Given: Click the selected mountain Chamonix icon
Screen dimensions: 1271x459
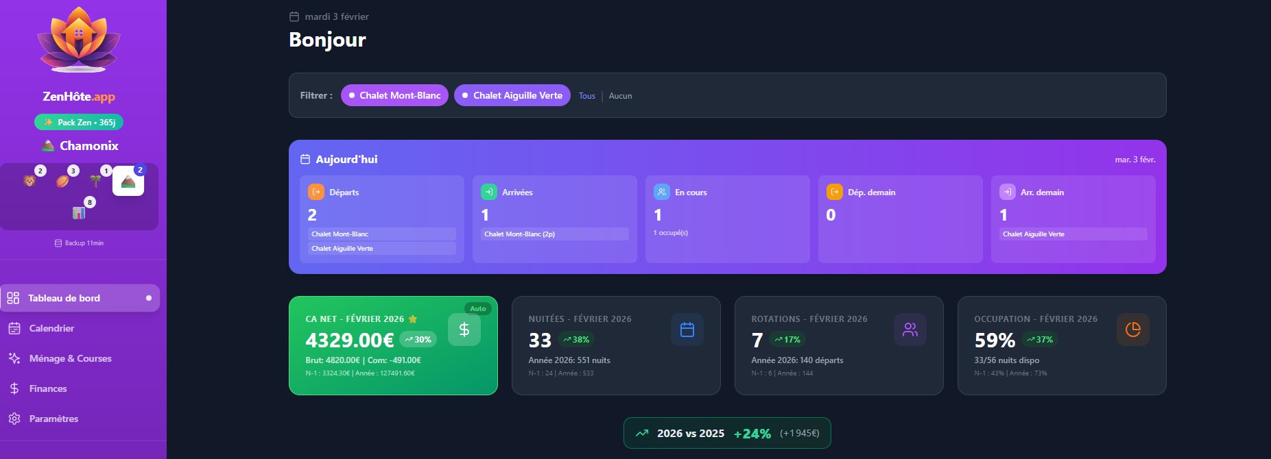Looking at the screenshot, I should [128, 181].
